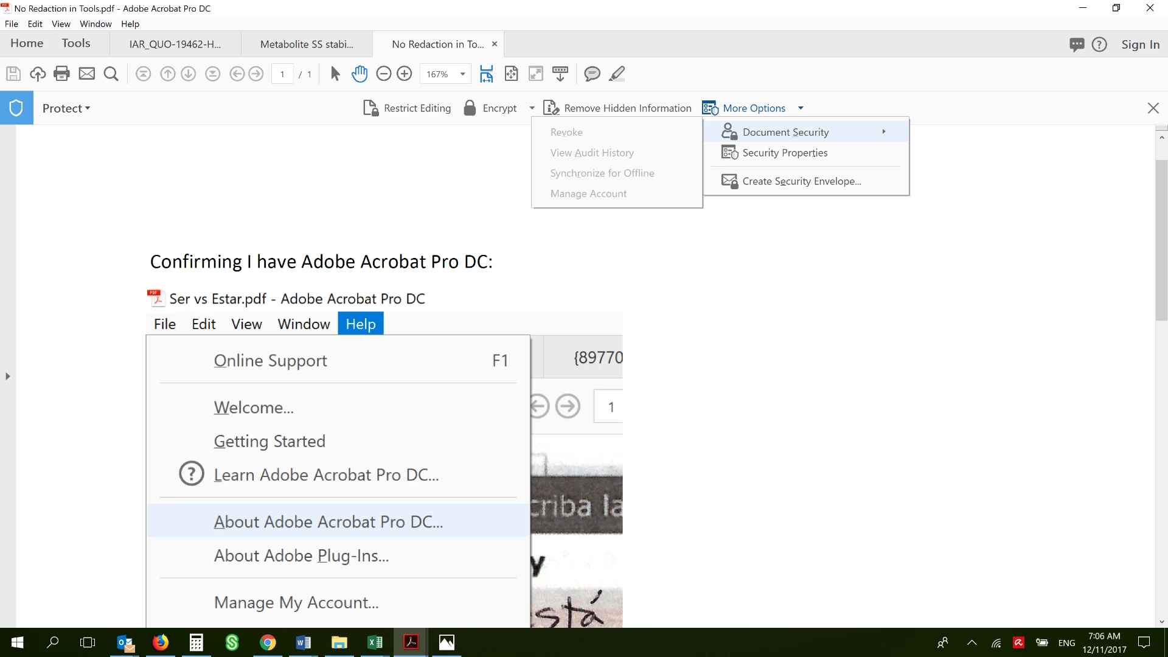The width and height of the screenshot is (1168, 657).
Task: Click the Send file by email icon
Action: tap(87, 74)
